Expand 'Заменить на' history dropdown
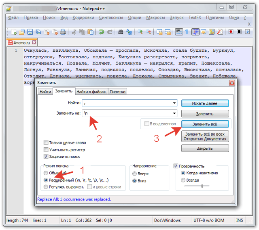The height and width of the screenshot is (230, 259). pyautogui.click(x=174, y=113)
